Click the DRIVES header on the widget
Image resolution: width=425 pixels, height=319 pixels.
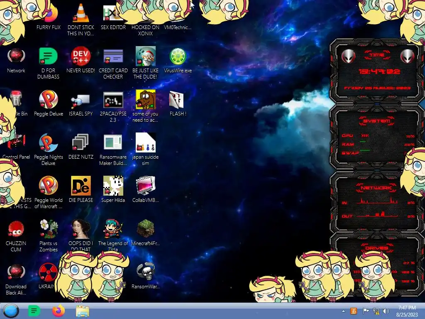click(377, 248)
